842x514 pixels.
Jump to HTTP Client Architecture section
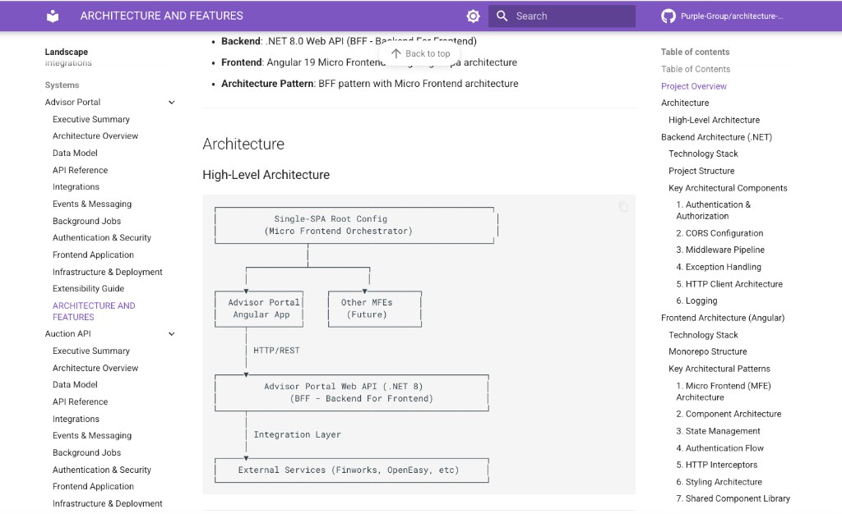click(x=729, y=284)
